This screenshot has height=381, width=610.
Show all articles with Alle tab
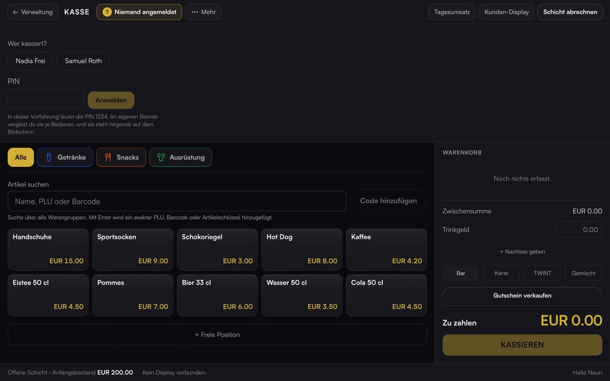point(21,157)
